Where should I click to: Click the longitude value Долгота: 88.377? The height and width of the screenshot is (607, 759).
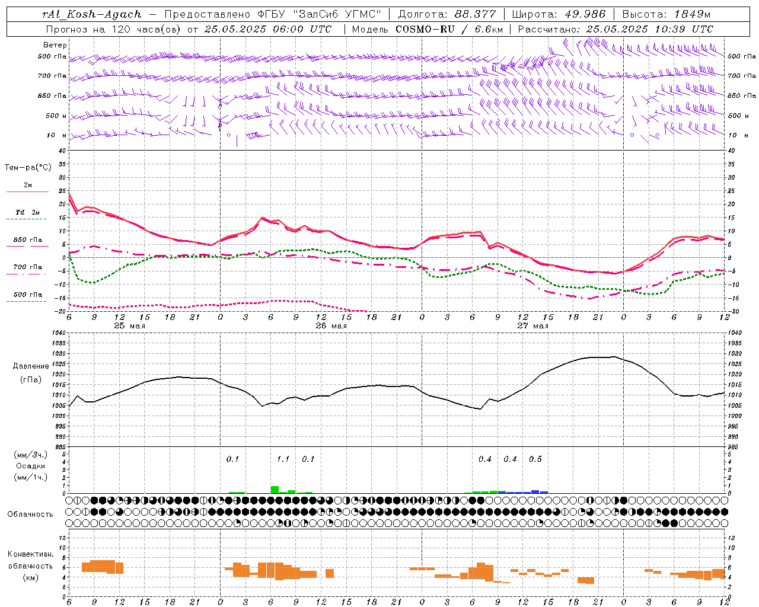[x=447, y=14]
